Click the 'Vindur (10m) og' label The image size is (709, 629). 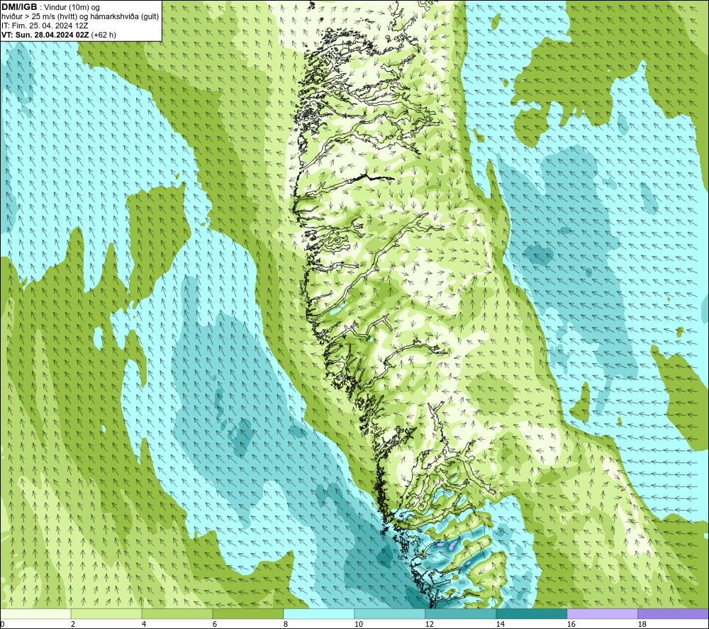pyautogui.click(x=72, y=8)
